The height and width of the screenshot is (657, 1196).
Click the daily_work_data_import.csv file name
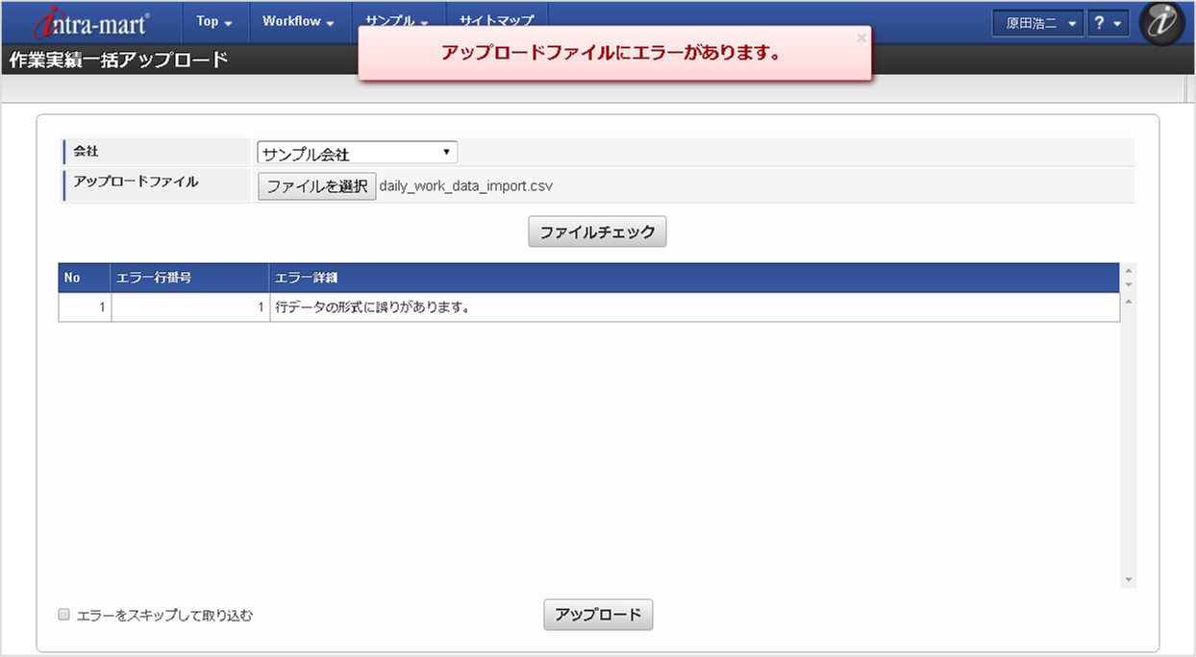466,186
